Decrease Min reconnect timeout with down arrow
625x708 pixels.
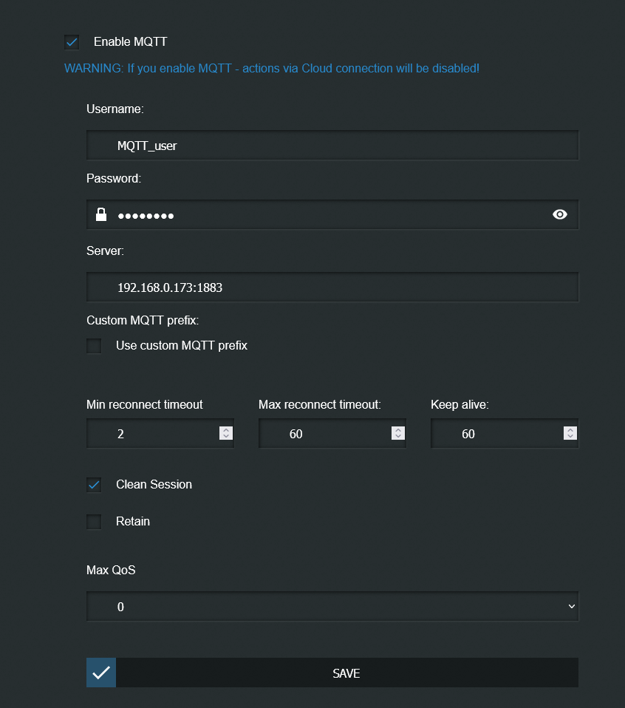click(226, 437)
